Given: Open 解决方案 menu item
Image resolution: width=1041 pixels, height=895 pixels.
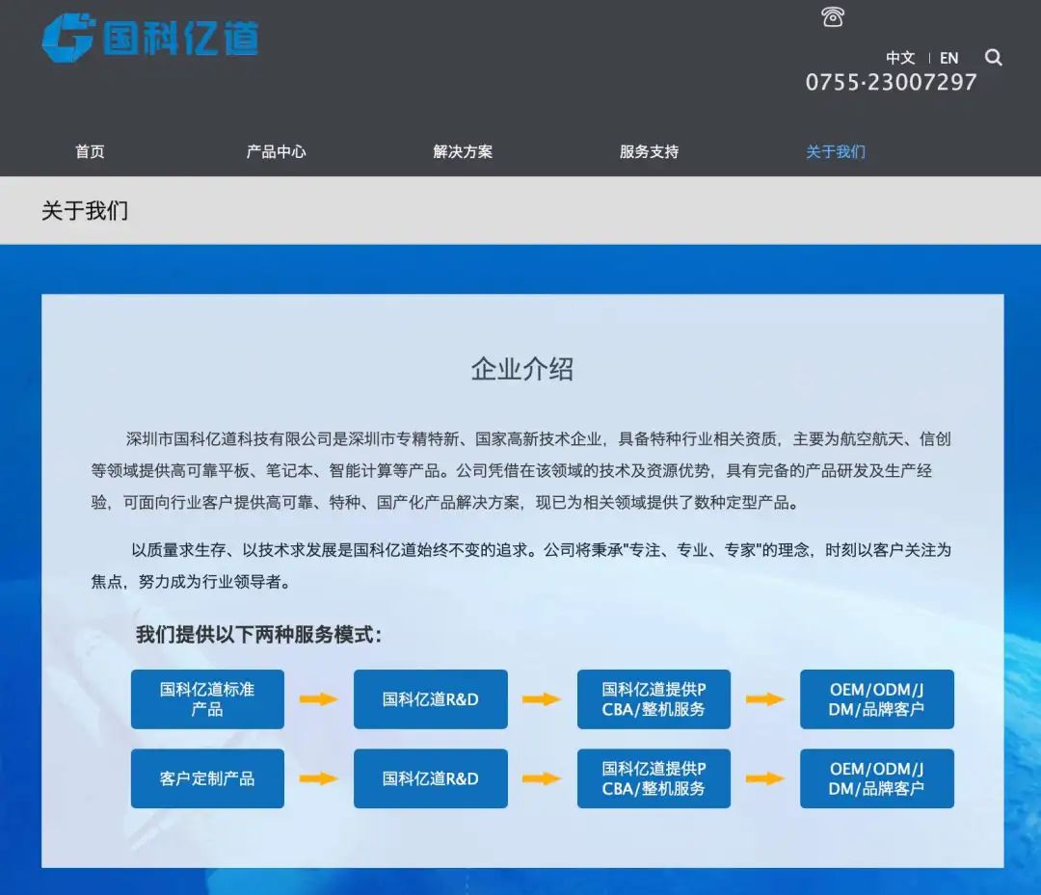Looking at the screenshot, I should tap(463, 152).
